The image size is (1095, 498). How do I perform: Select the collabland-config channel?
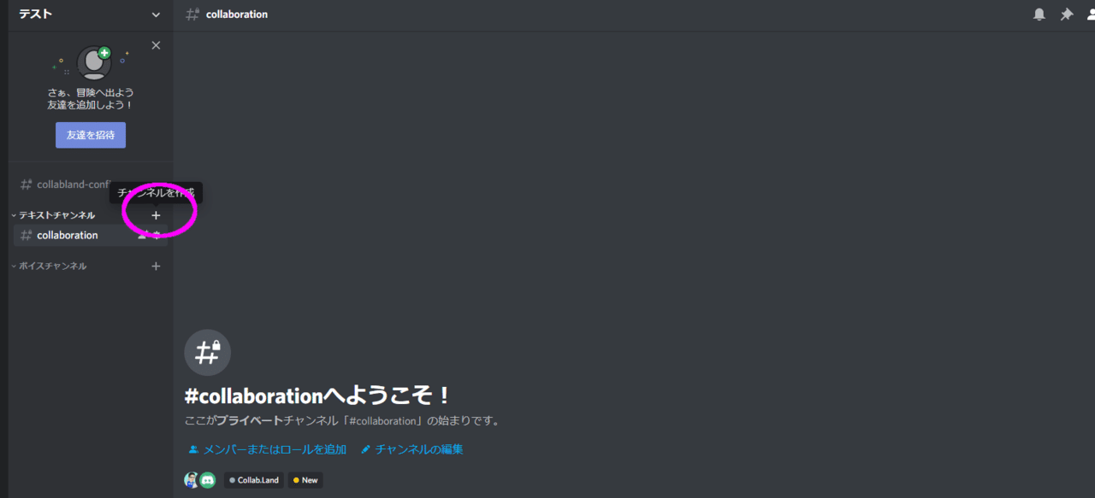point(73,185)
